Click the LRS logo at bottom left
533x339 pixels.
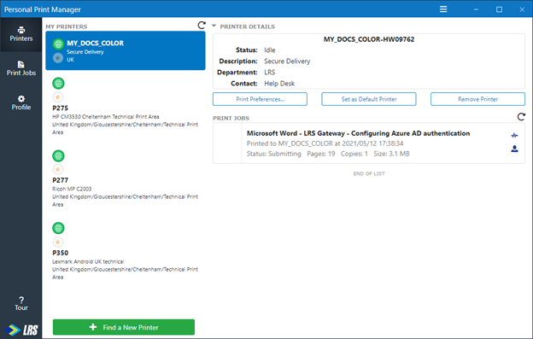(21, 330)
